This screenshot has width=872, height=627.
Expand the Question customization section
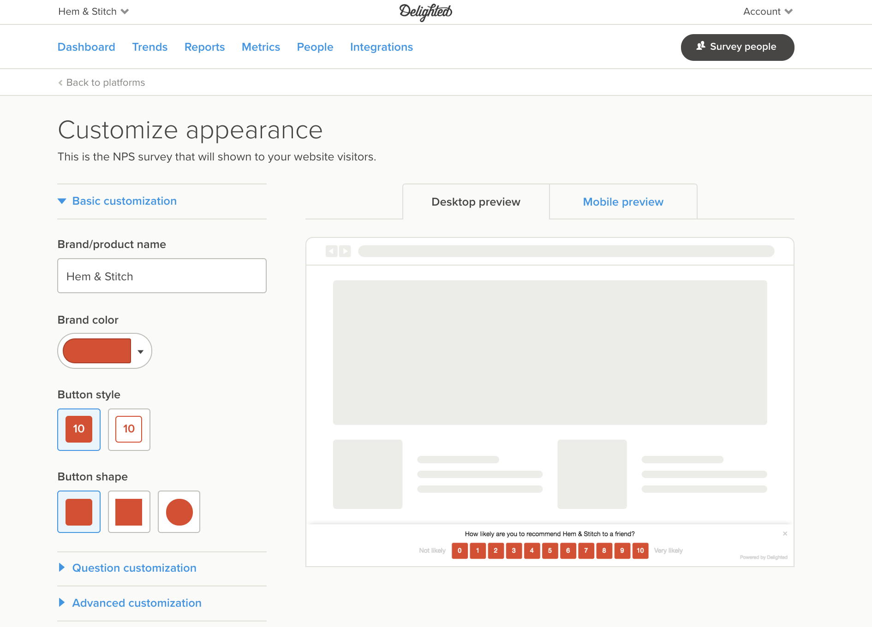point(127,568)
